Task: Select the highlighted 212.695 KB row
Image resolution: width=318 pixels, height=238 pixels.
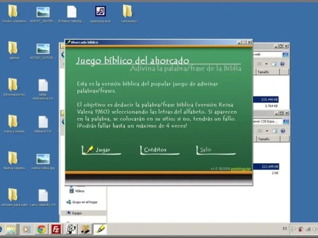Action: tap(266, 167)
